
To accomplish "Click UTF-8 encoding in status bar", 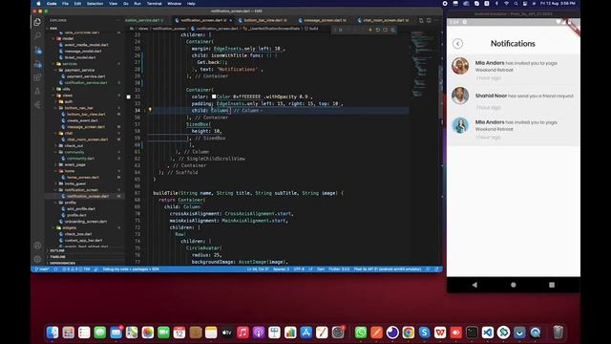I will click(x=299, y=269).
